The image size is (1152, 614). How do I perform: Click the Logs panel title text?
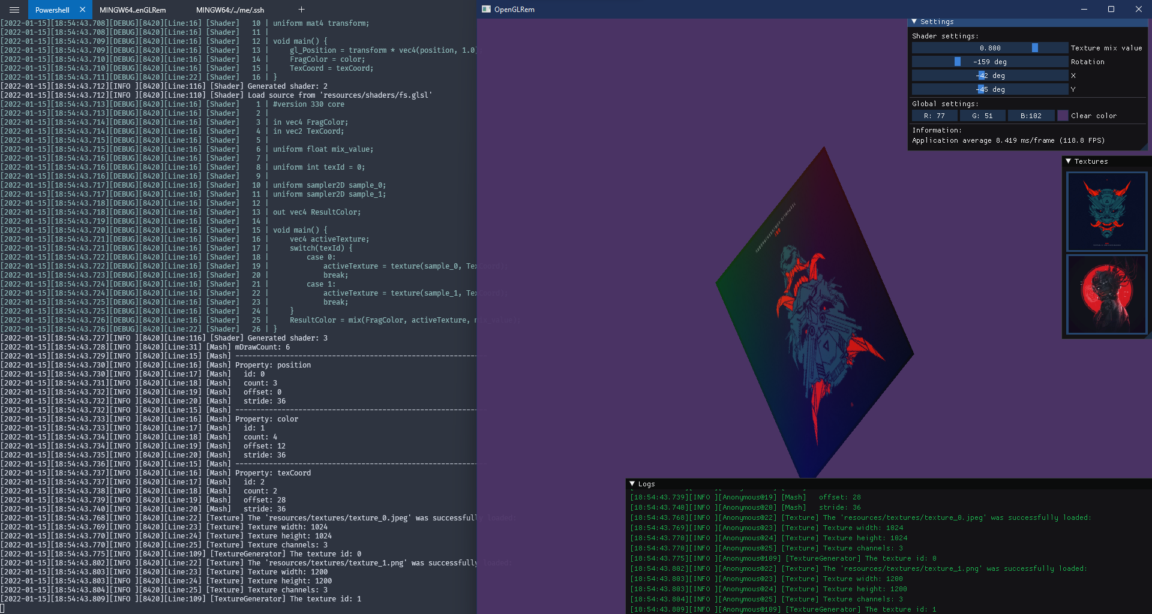[646, 484]
